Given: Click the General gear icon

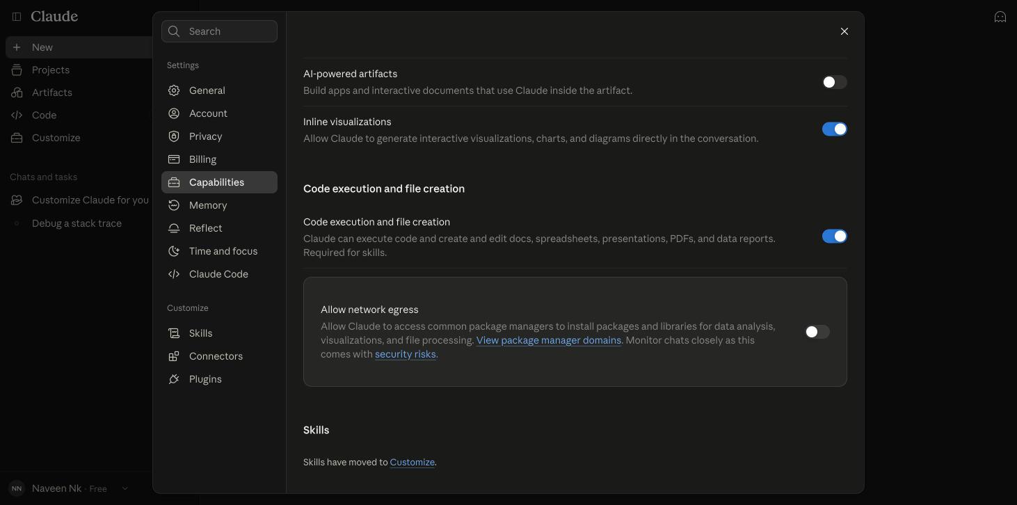Looking at the screenshot, I should (174, 90).
